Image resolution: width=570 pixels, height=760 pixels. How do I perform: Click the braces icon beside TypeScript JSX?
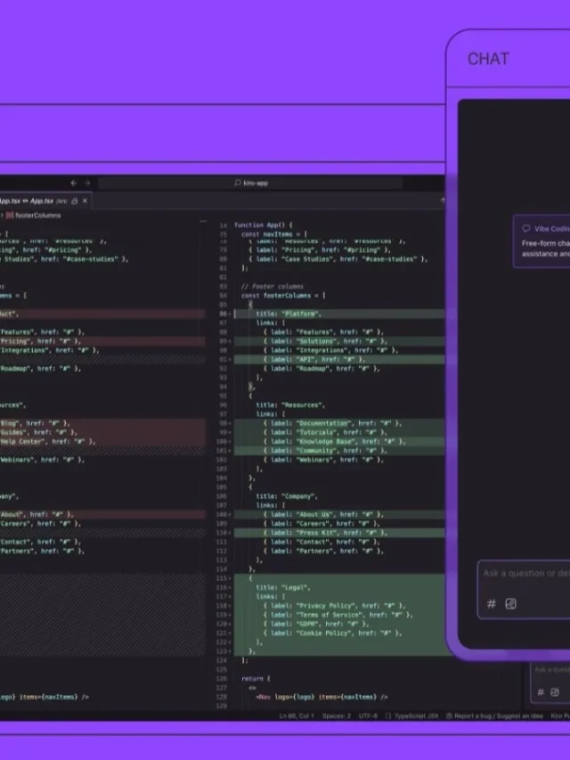[388, 715]
